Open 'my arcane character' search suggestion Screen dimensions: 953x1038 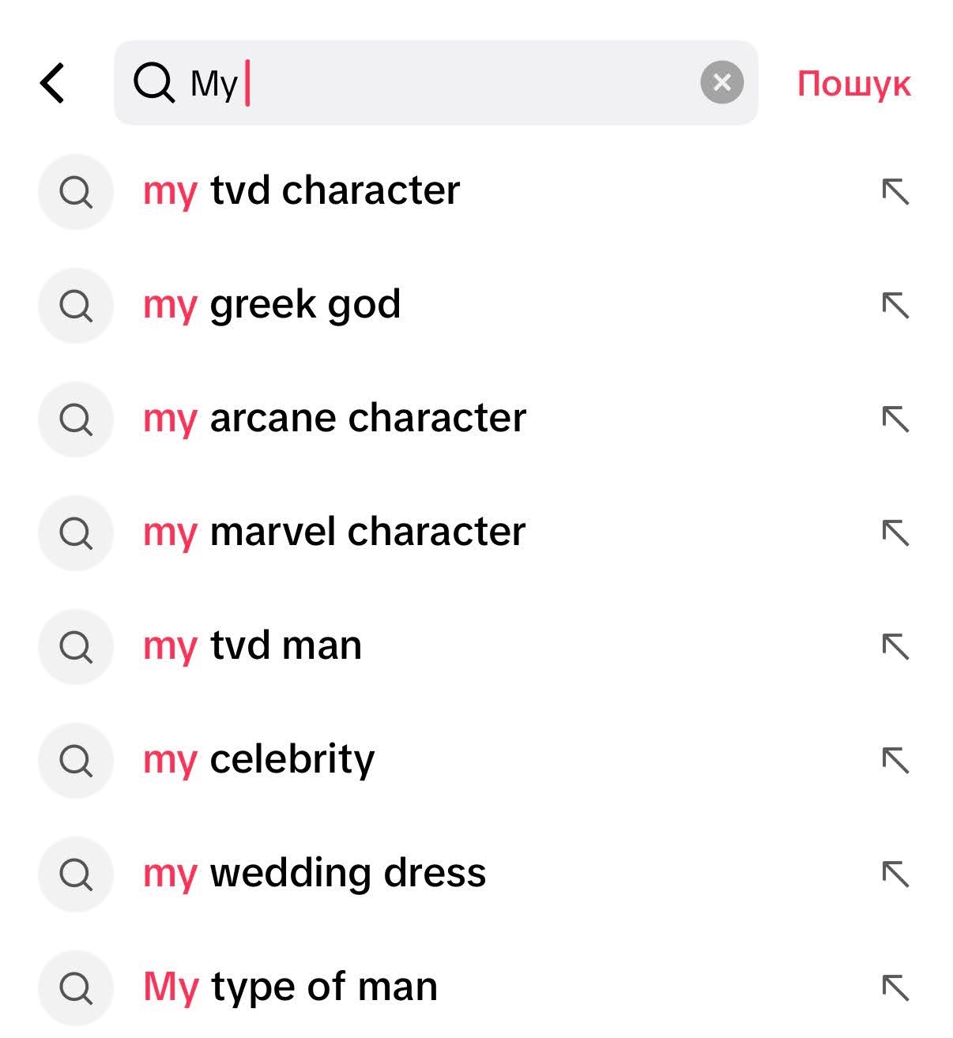(x=334, y=418)
